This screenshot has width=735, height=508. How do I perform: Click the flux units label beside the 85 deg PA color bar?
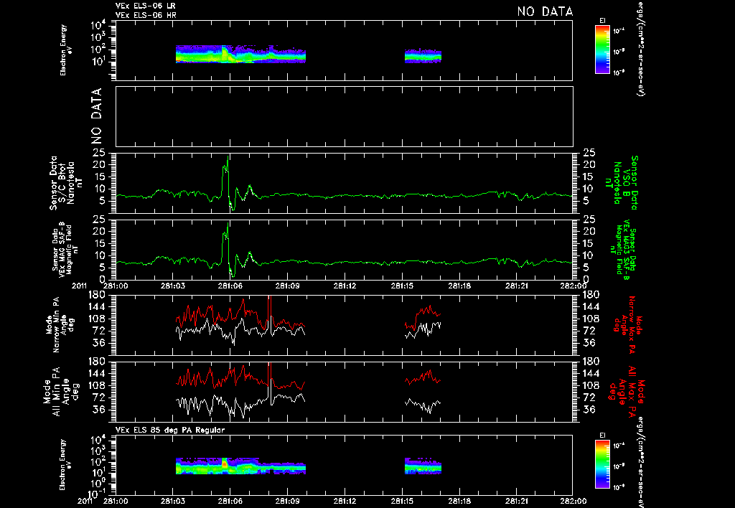click(x=640, y=463)
